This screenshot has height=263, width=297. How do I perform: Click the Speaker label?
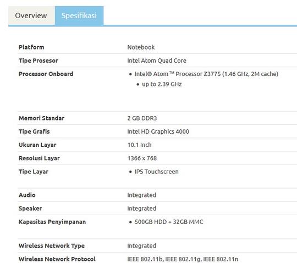pyautogui.click(x=30, y=209)
